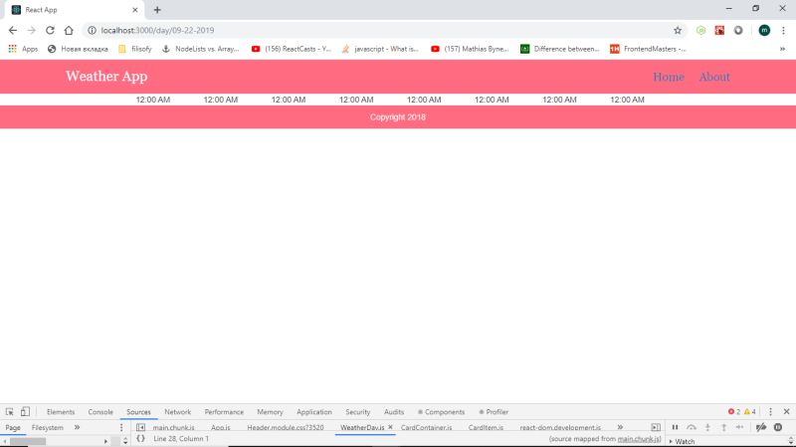Show more hidden bookmarks
The image size is (796, 447).
pyautogui.click(x=782, y=49)
